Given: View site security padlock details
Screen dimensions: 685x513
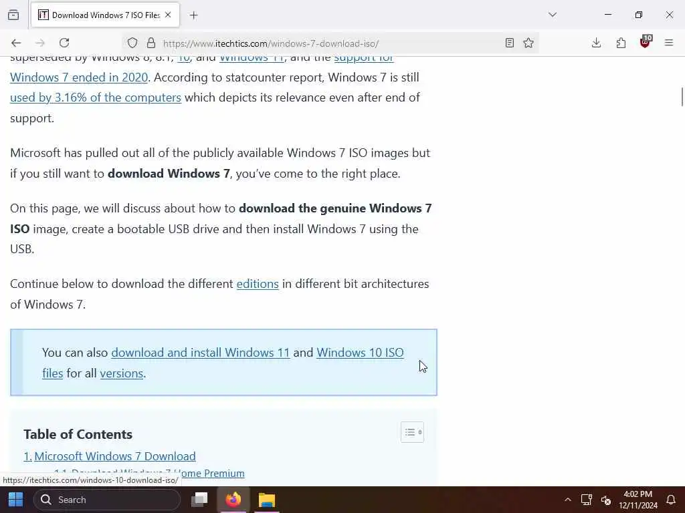Looking at the screenshot, I should tap(151, 43).
